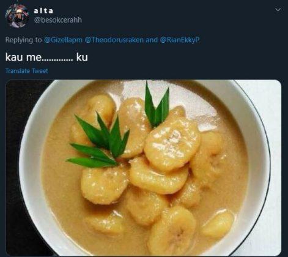
Task: Click the brown coconut sauce area in photo
Action: [61, 173]
